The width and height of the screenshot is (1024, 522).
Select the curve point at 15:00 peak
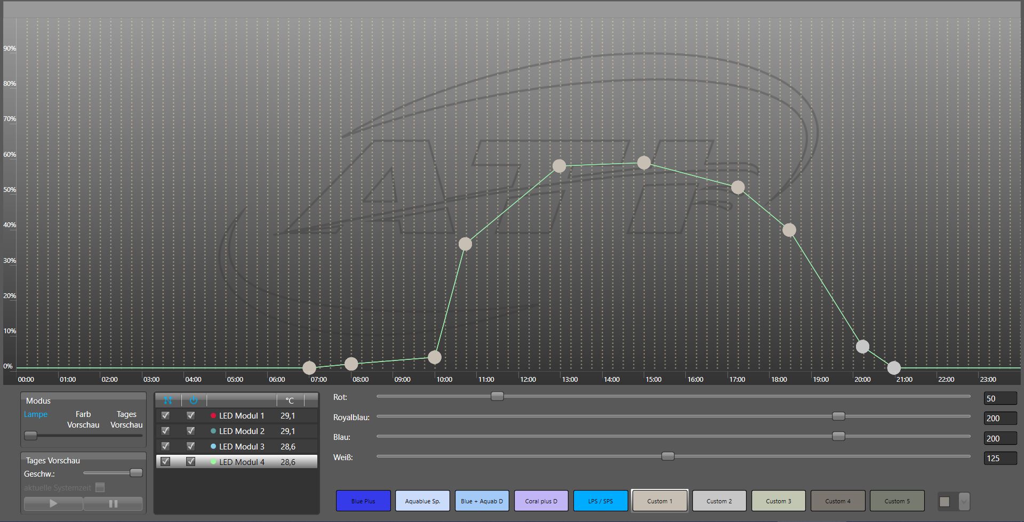click(644, 163)
